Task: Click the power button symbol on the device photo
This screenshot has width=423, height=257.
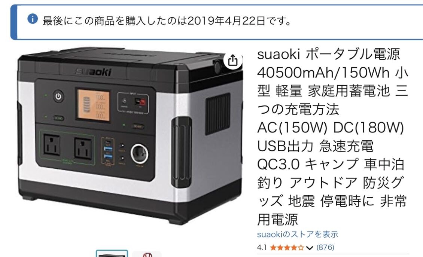Action: point(58,96)
